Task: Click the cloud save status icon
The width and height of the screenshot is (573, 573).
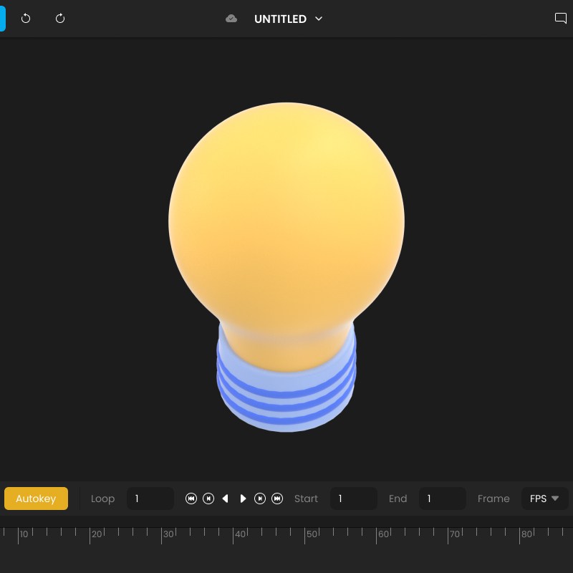Action: tap(231, 19)
